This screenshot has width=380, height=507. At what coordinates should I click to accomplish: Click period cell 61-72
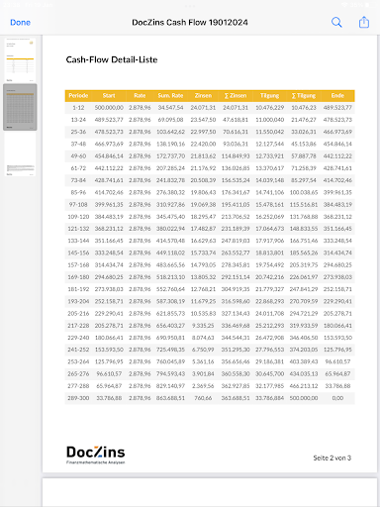[78, 168]
